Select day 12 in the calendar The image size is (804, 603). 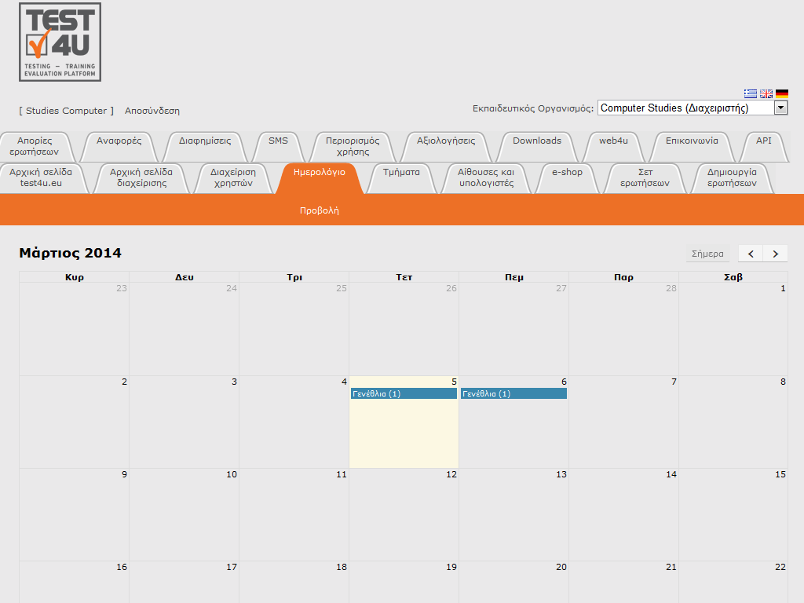point(404,515)
